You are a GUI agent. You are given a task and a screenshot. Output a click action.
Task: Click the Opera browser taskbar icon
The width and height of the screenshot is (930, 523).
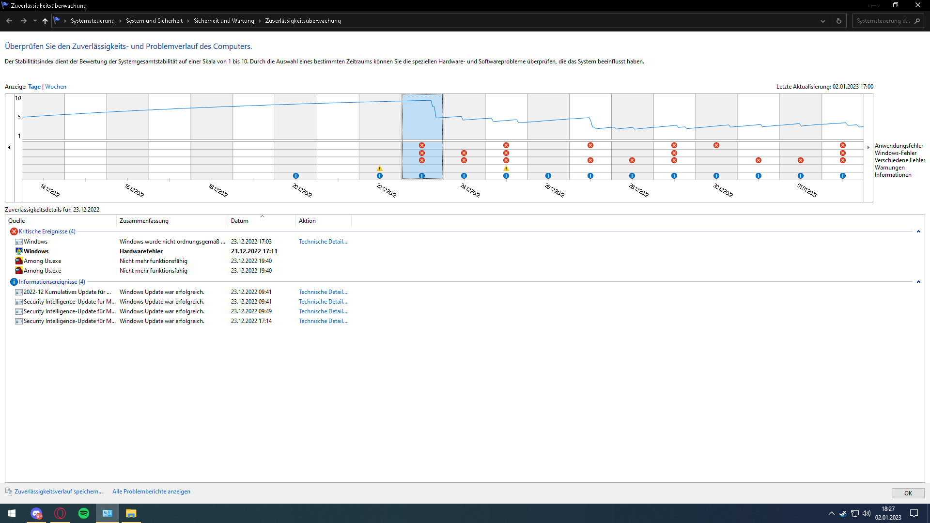click(x=60, y=513)
